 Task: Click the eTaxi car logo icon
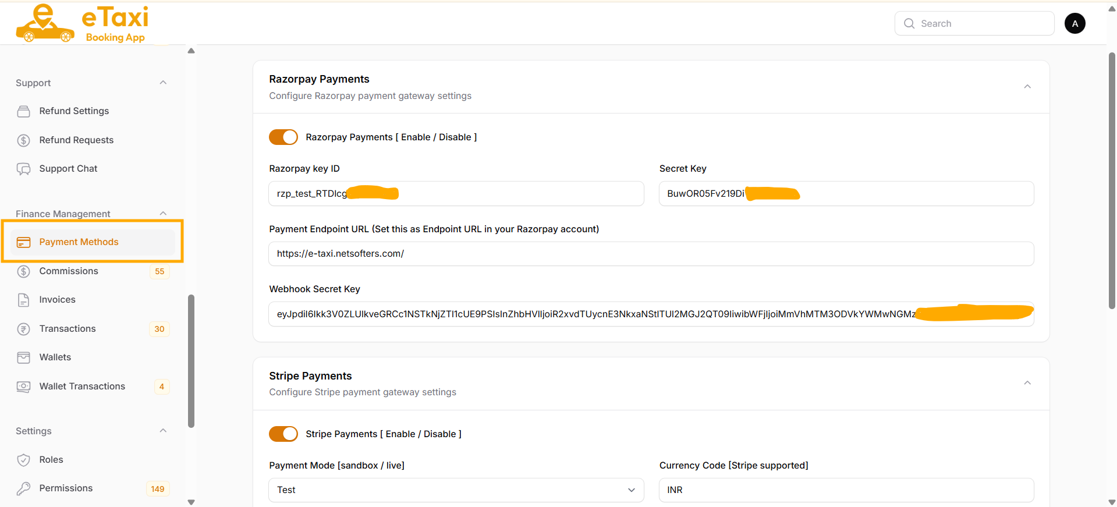click(x=45, y=23)
